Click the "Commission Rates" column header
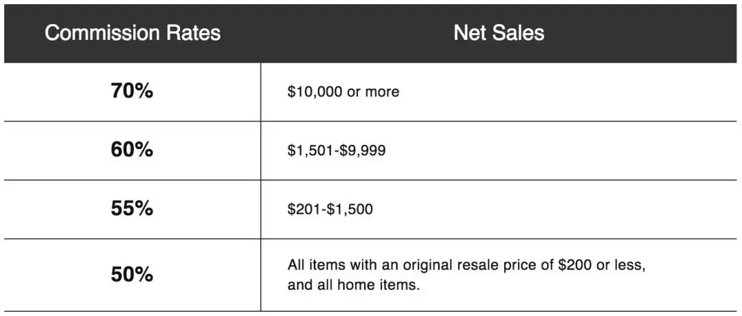 point(133,33)
